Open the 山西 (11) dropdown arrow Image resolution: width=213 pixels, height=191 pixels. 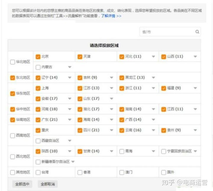(195, 57)
